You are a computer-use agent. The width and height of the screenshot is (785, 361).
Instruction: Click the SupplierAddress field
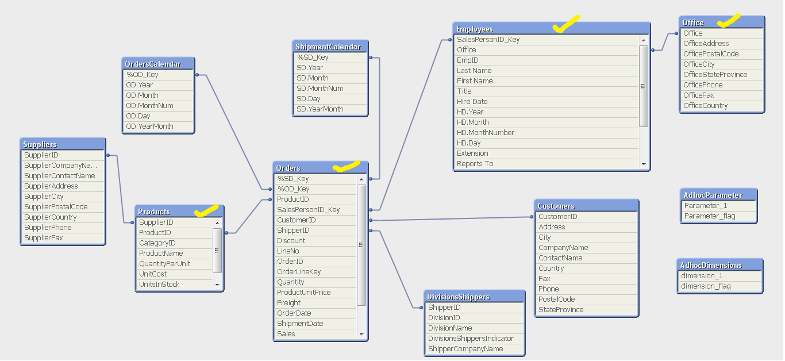point(63,186)
